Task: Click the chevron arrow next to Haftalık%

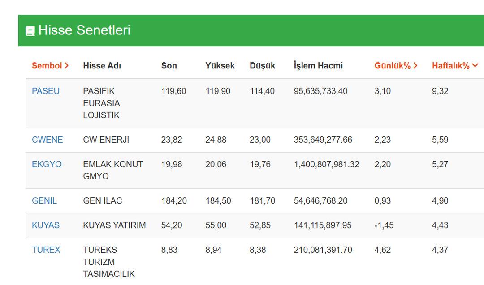Action: pos(475,66)
